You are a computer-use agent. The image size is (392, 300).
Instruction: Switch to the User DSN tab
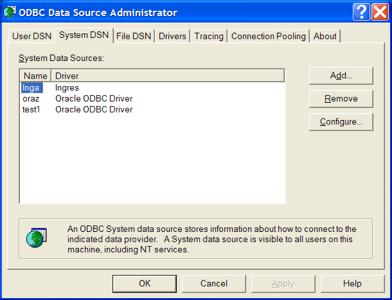[31, 36]
